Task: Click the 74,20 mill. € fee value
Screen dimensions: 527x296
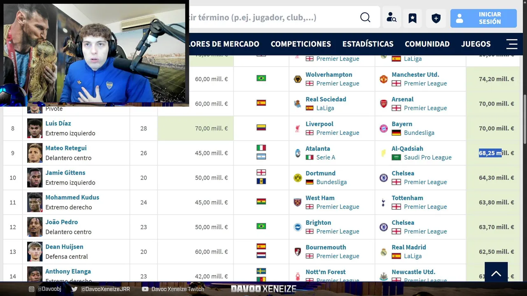Action: [x=497, y=79]
